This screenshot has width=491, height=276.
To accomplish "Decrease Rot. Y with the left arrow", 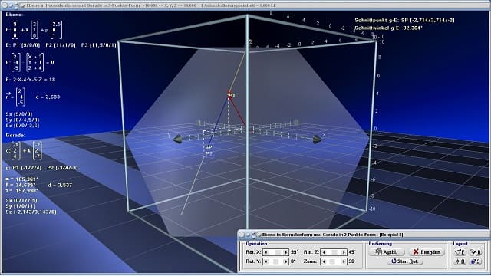I will click(266, 261).
